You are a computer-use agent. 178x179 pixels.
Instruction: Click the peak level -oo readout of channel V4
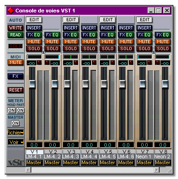click(x=86, y=63)
